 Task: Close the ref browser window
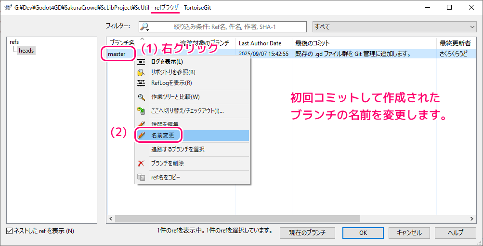coord(471,7)
